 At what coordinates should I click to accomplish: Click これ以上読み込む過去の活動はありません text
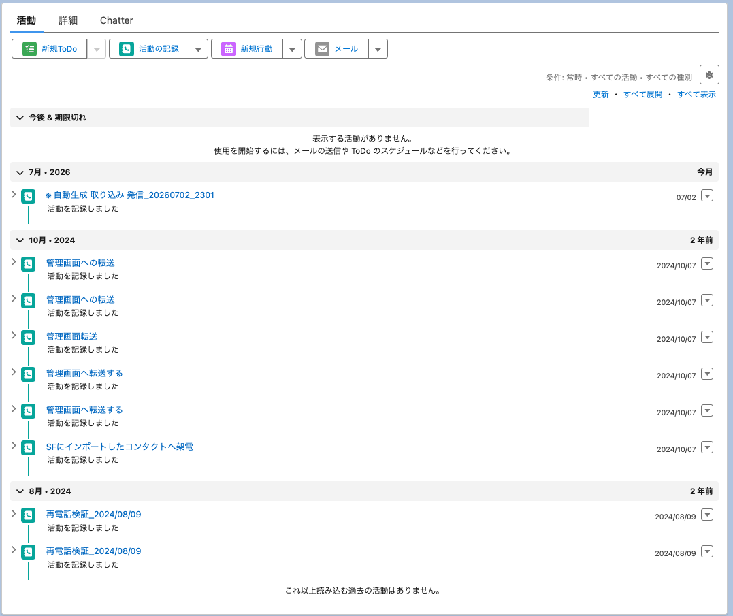(363, 590)
